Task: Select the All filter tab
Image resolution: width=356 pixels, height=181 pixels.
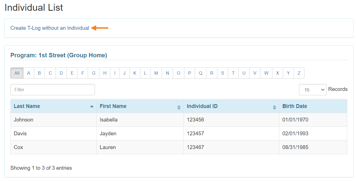Action: (17, 73)
